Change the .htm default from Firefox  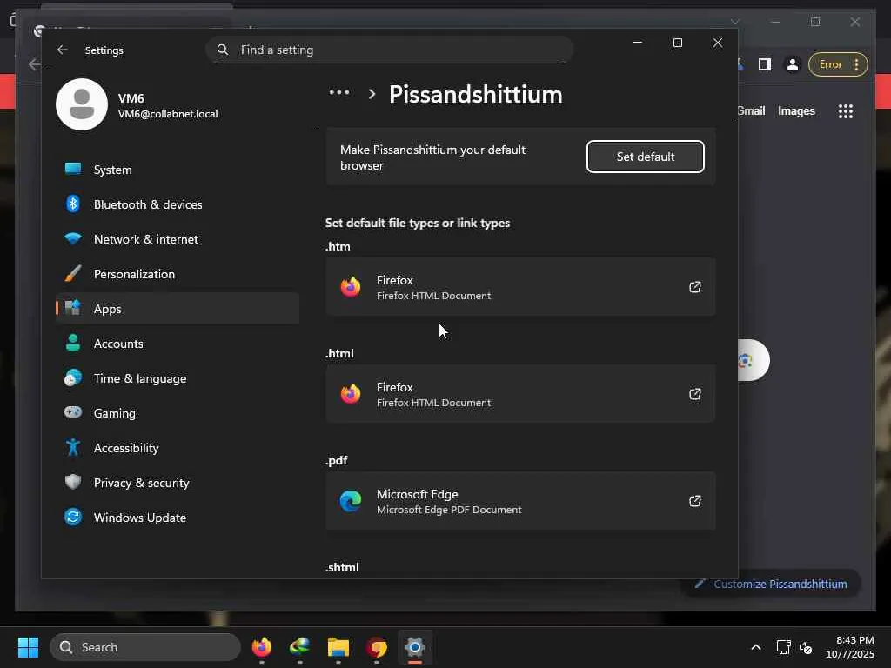520,287
